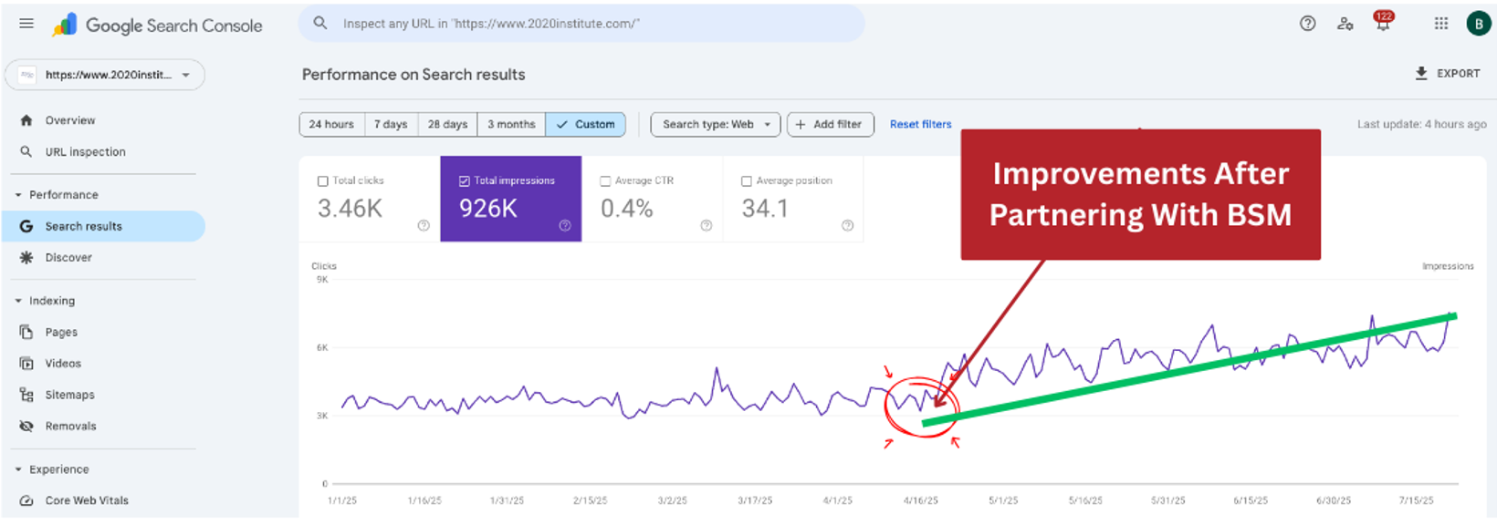Click the Performance on Search results heading
1497x525 pixels.
(x=414, y=75)
